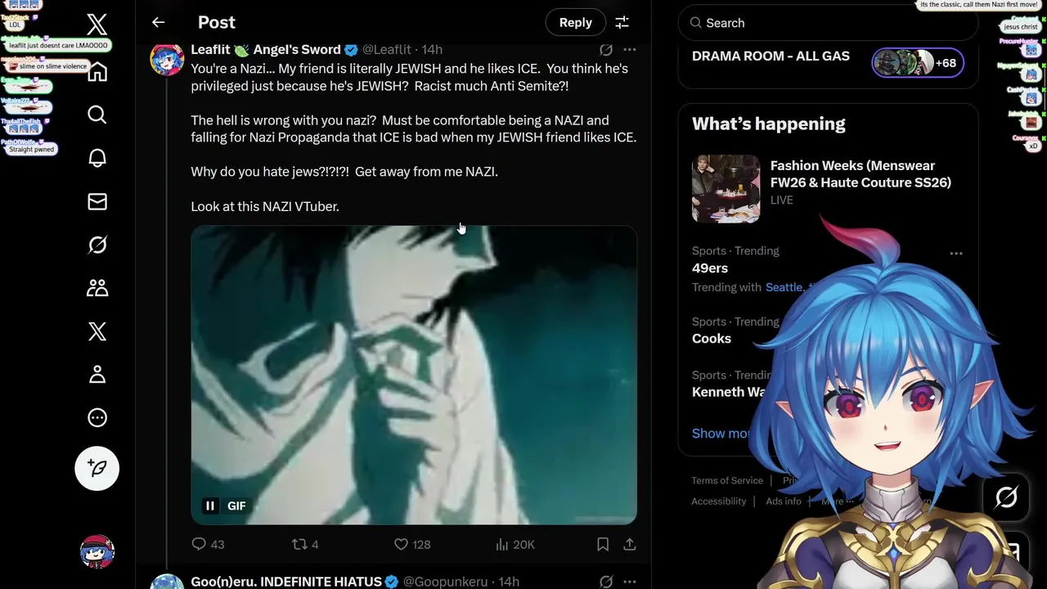Screen dimensions: 1047x589
Task: Pause the GIF playback
Action: coord(210,506)
